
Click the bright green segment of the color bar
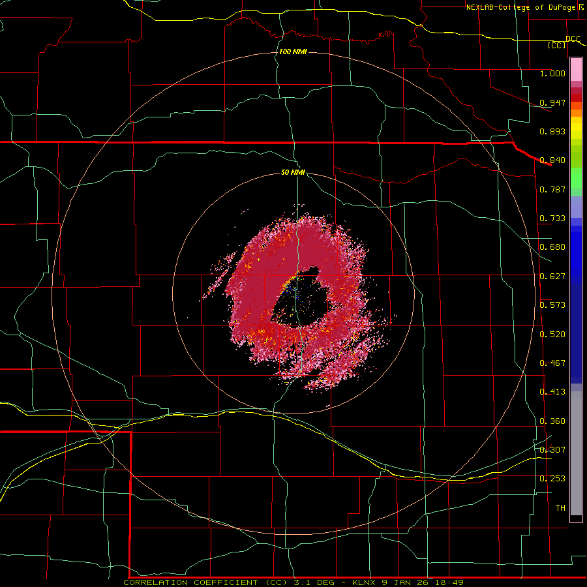pos(576,178)
